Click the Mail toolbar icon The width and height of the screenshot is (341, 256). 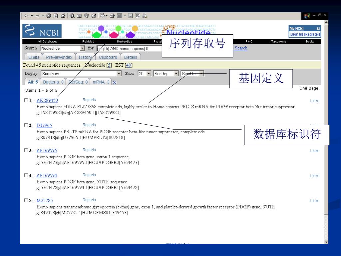[x=103, y=16]
